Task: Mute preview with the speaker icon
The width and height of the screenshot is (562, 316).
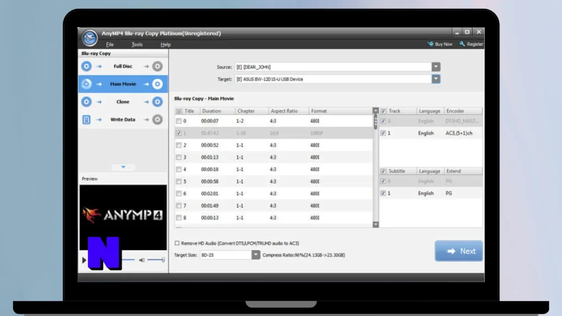Action: (x=142, y=260)
